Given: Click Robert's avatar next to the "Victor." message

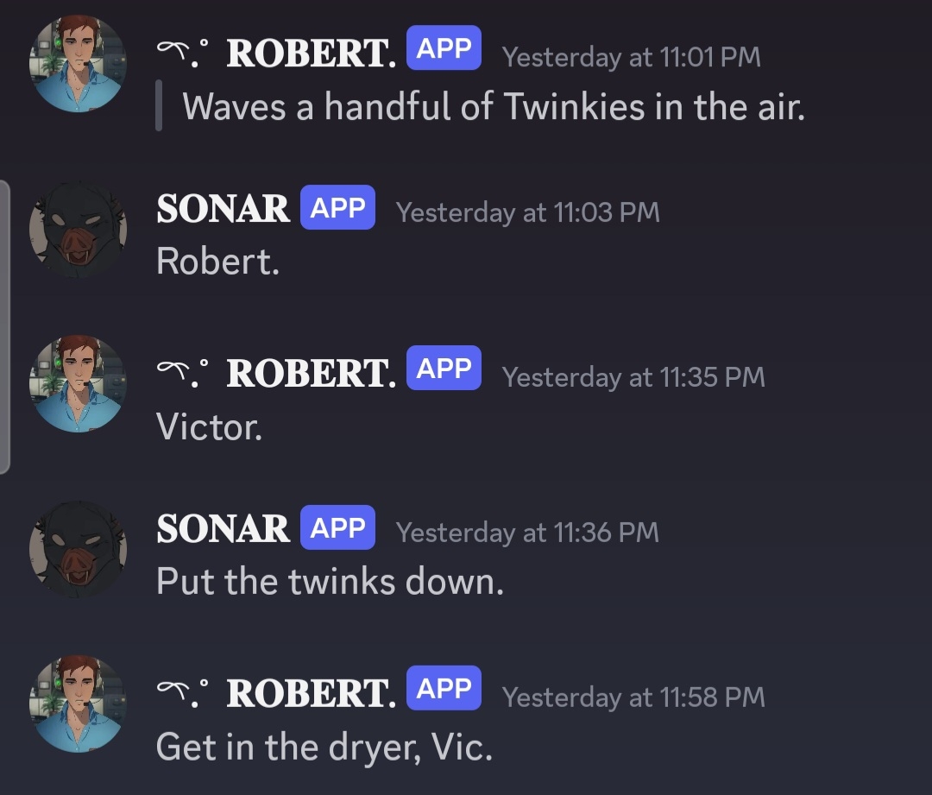Looking at the screenshot, I should pyautogui.click(x=78, y=384).
